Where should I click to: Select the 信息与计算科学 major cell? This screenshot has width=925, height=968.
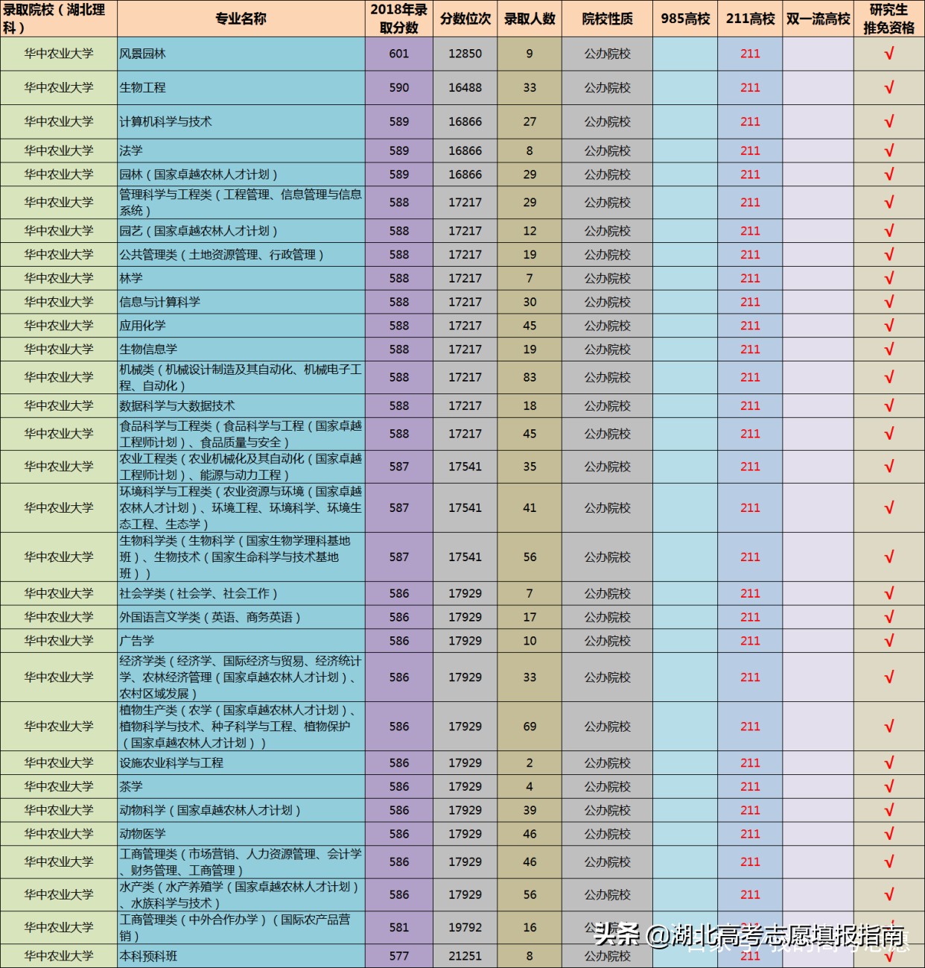click(x=241, y=302)
